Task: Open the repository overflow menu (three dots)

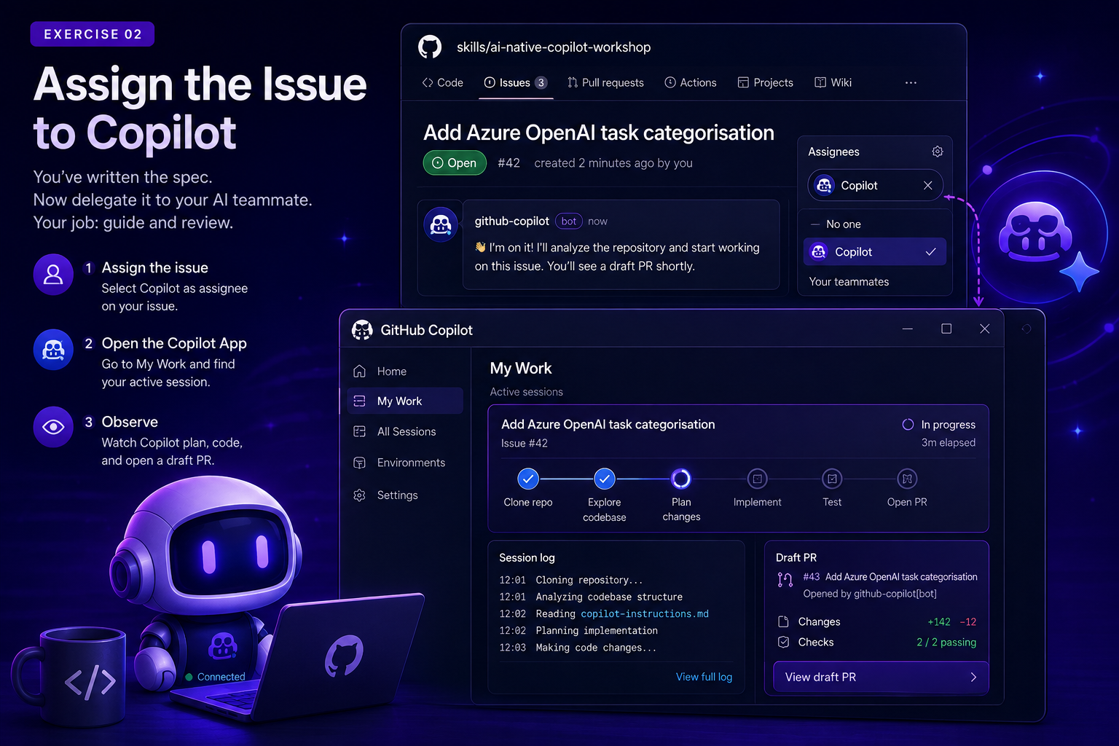Action: [911, 83]
